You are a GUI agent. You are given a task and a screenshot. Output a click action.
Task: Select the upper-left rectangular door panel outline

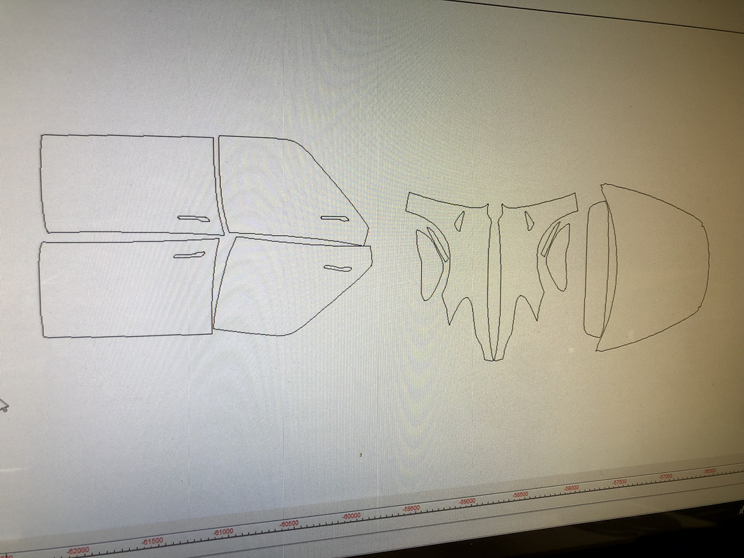pyautogui.click(x=131, y=185)
